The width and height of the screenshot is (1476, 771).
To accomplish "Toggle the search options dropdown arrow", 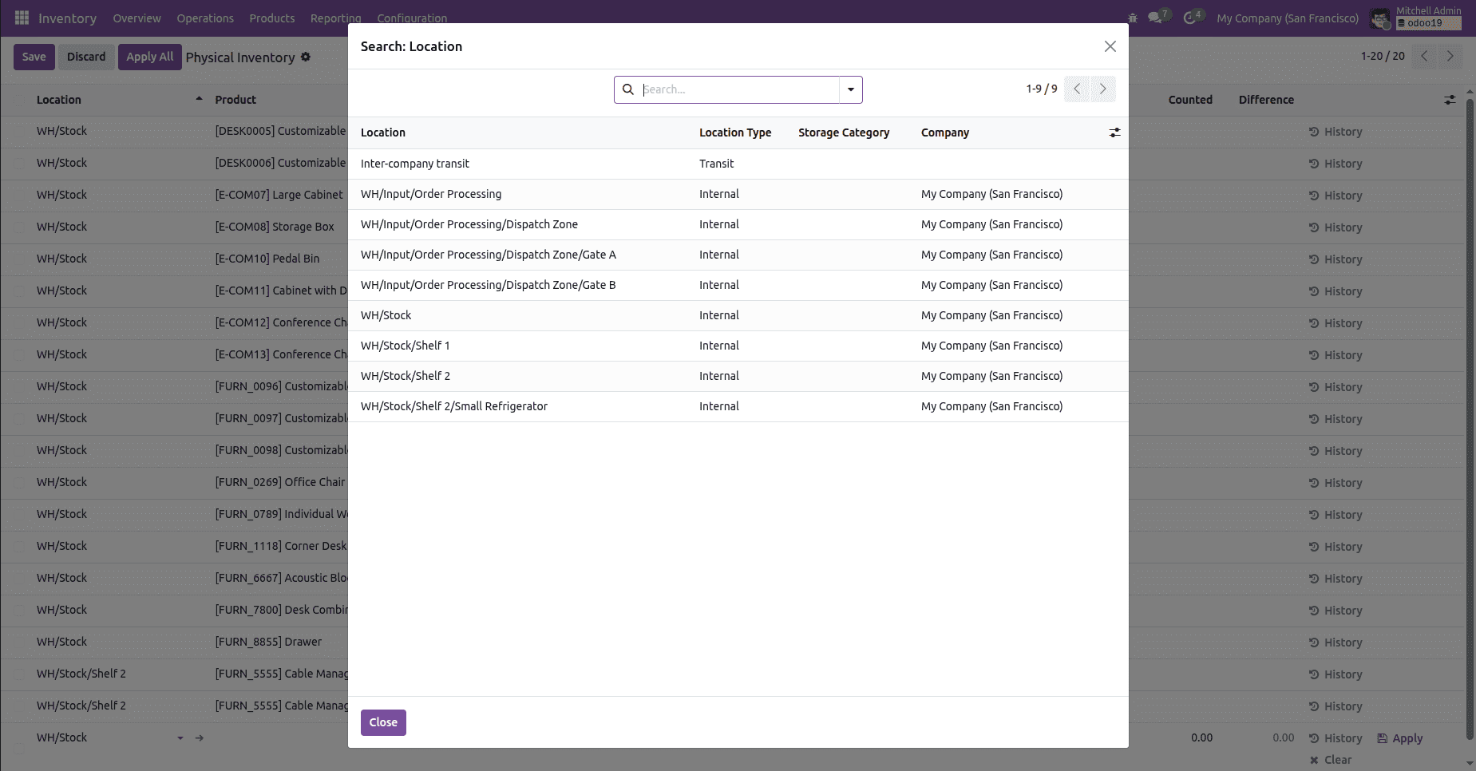I will [851, 89].
